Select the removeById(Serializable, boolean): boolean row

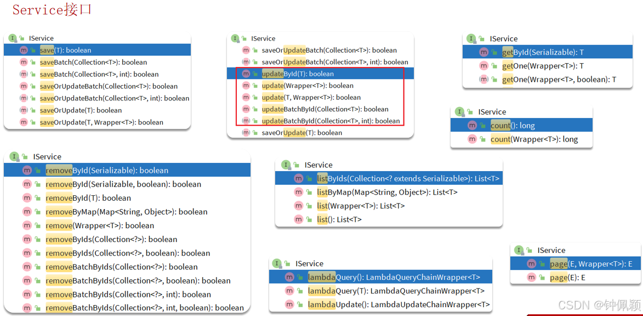point(127,184)
